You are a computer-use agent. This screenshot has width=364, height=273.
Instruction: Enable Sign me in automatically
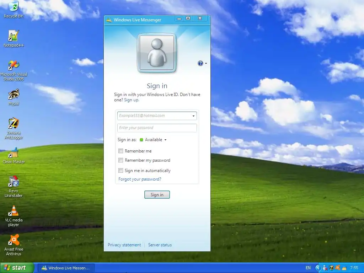pos(121,171)
